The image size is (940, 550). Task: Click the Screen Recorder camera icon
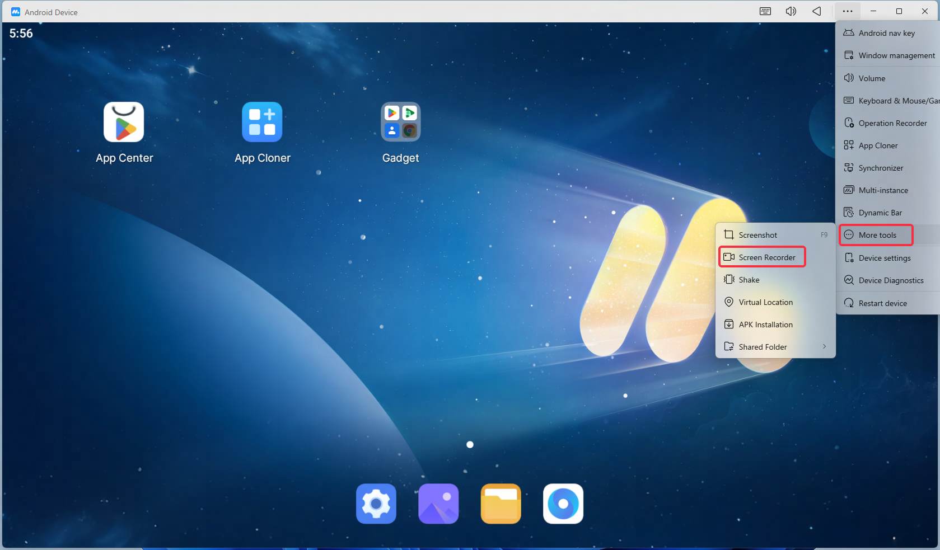point(729,257)
